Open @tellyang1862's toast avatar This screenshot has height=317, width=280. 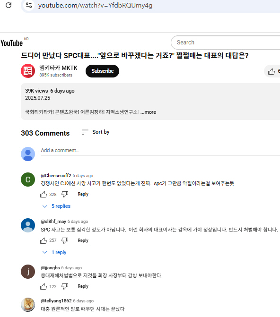tap(28, 305)
